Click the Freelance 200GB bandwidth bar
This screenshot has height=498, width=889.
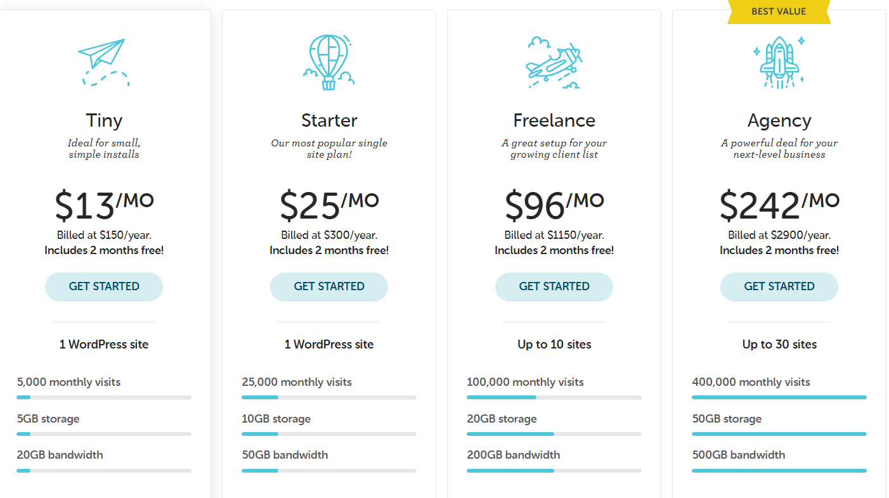[554, 471]
